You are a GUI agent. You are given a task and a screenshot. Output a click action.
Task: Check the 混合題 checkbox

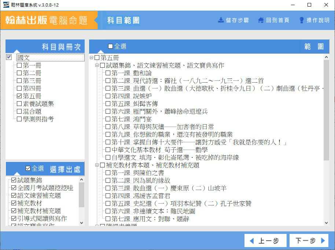point(19,111)
